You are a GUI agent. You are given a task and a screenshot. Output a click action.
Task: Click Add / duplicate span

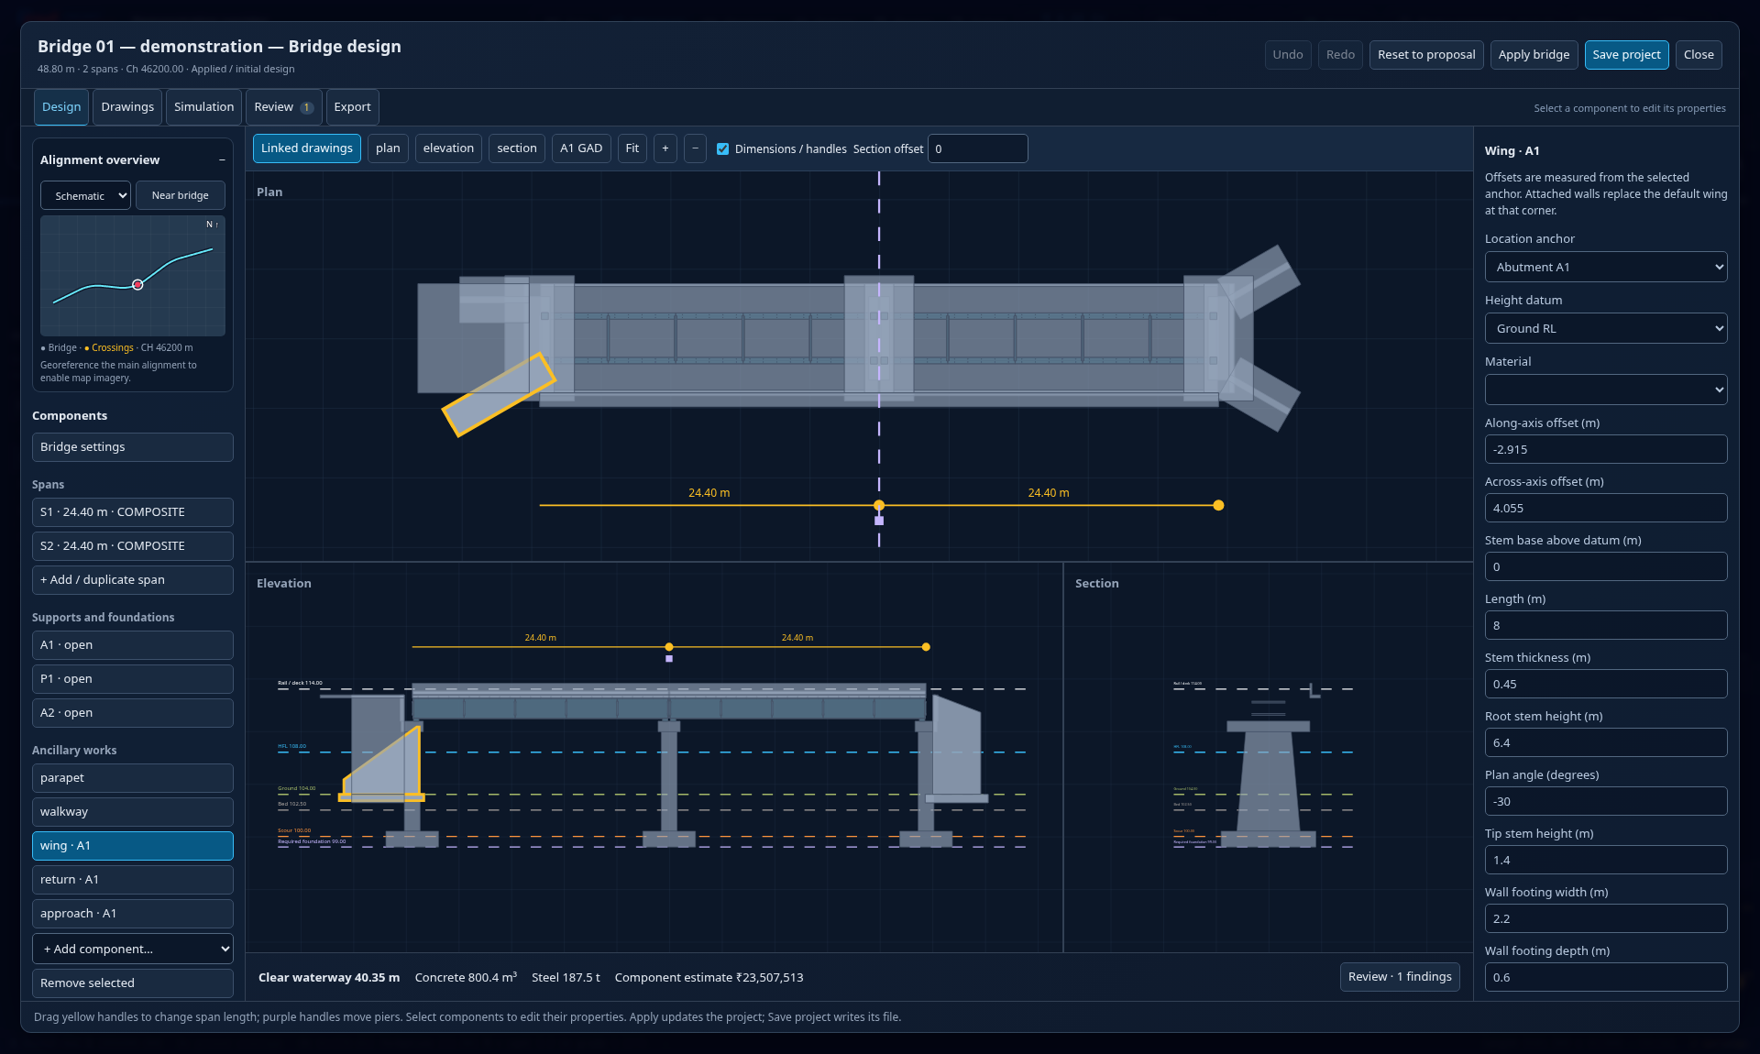point(133,580)
